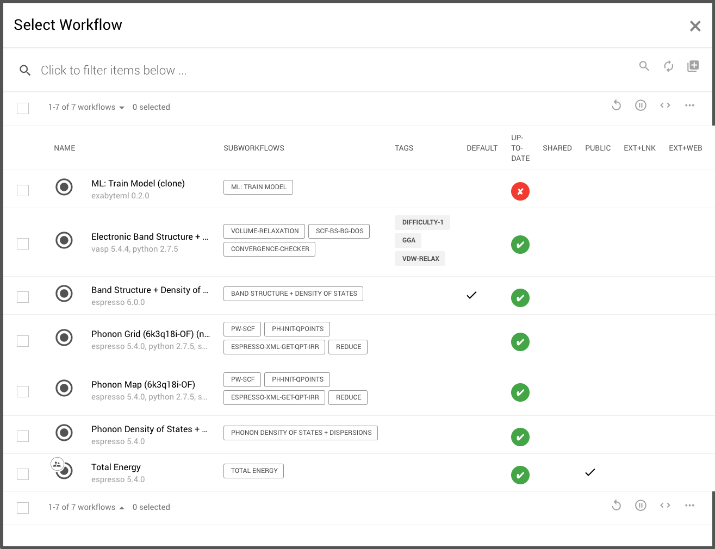Open the ellipsis (...) actions menu
The width and height of the screenshot is (715, 549).
pyautogui.click(x=689, y=105)
